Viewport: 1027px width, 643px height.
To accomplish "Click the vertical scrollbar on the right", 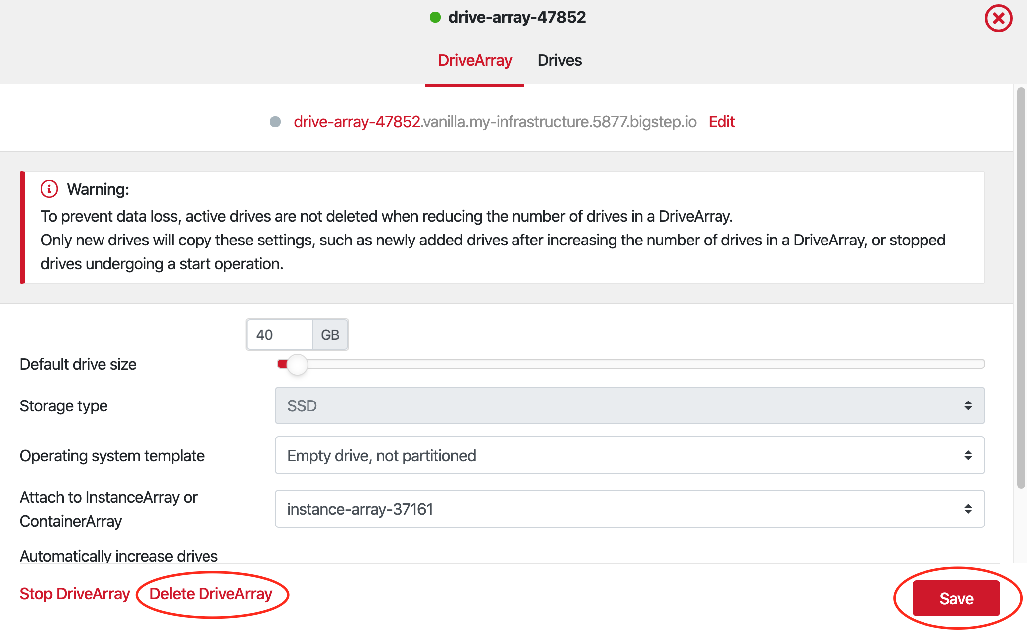I will click(1020, 288).
